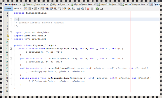Click the Comment lines icon

click(97, 9)
